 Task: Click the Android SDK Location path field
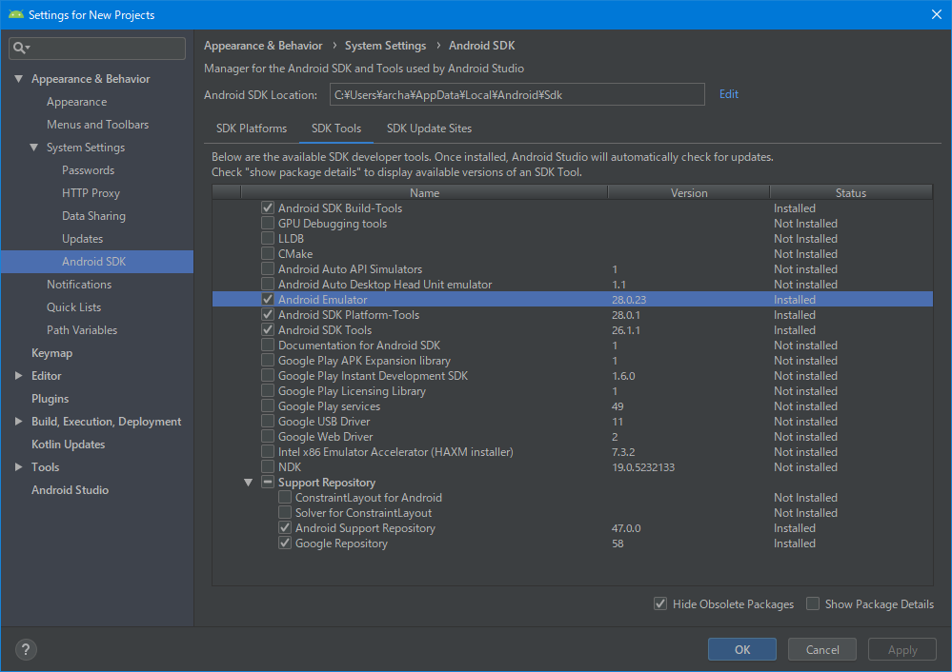(517, 94)
